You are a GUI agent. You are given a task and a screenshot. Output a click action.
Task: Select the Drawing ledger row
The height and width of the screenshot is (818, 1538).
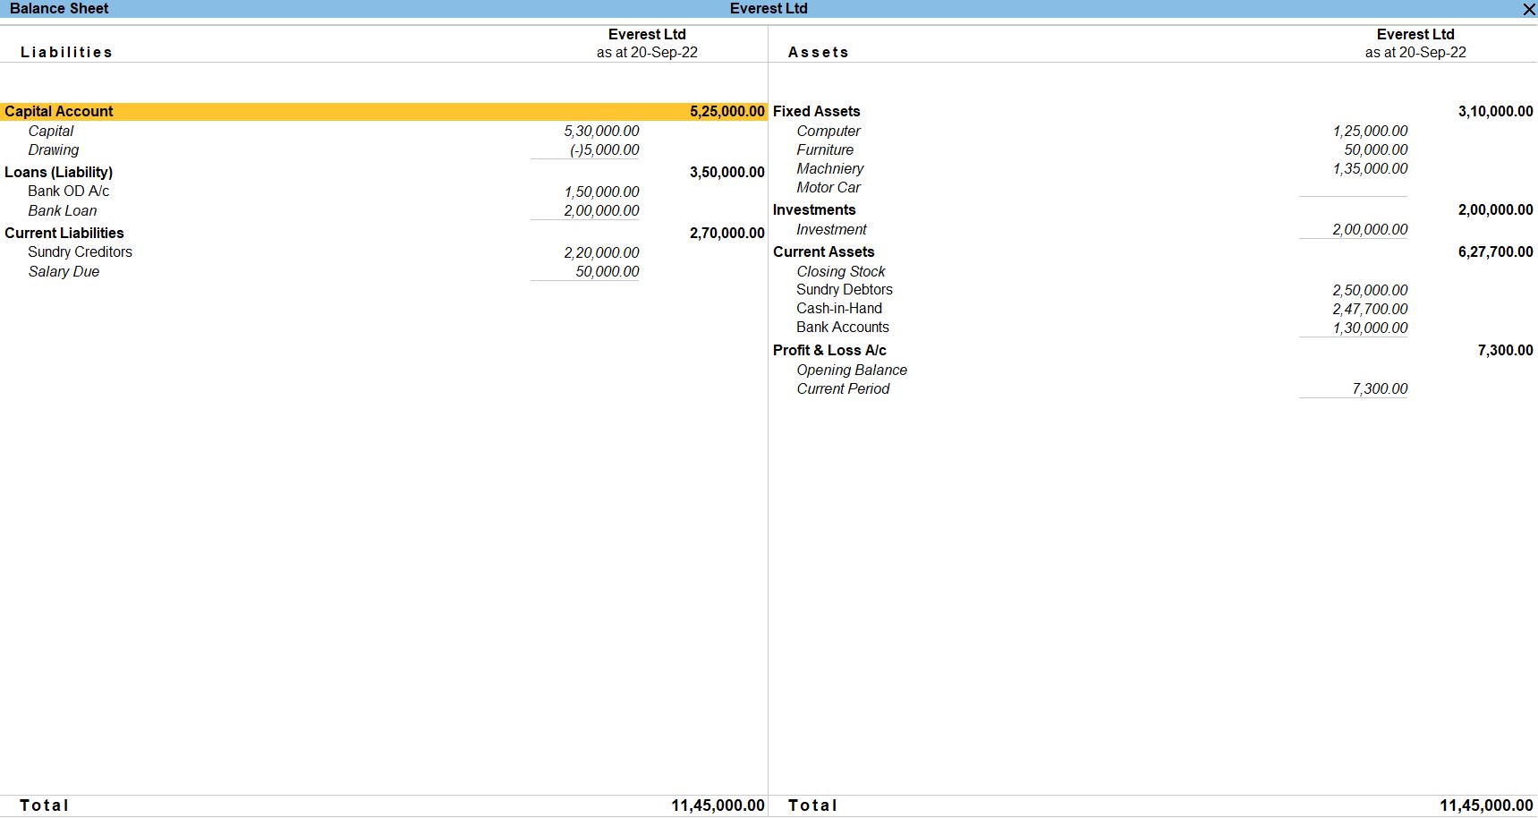coord(54,150)
